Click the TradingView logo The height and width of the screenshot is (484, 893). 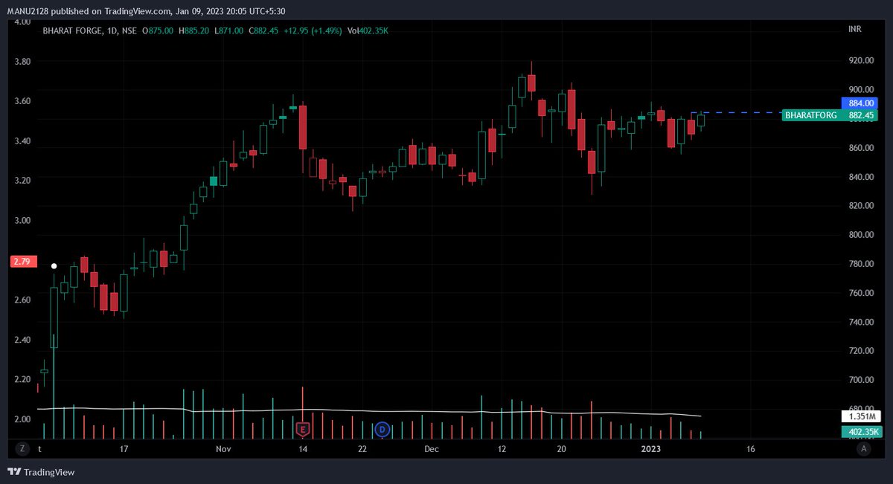point(41,472)
